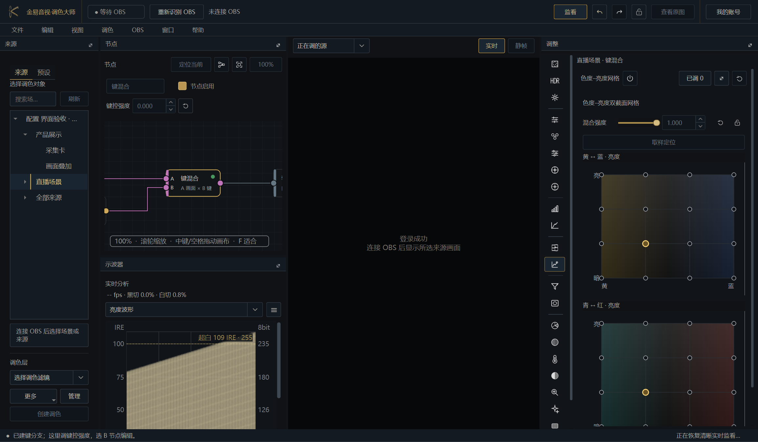The height and width of the screenshot is (442, 758).
Task: Select the pie-chart color tool
Action: point(555,326)
